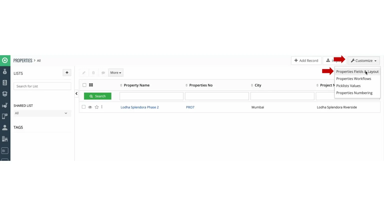Select Properties Workflows from the Customize menu
This screenshot has width=384, height=216.
coord(353,78)
